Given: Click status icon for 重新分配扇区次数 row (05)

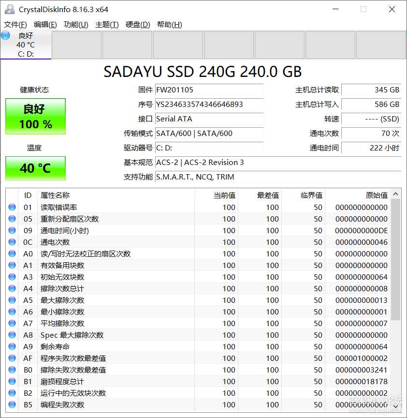Looking at the screenshot, I should click(x=12, y=219).
